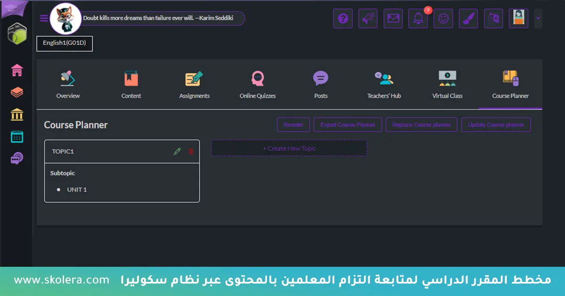
Task: Delete TOPIC1 using the red trash icon
Action: 191,151
